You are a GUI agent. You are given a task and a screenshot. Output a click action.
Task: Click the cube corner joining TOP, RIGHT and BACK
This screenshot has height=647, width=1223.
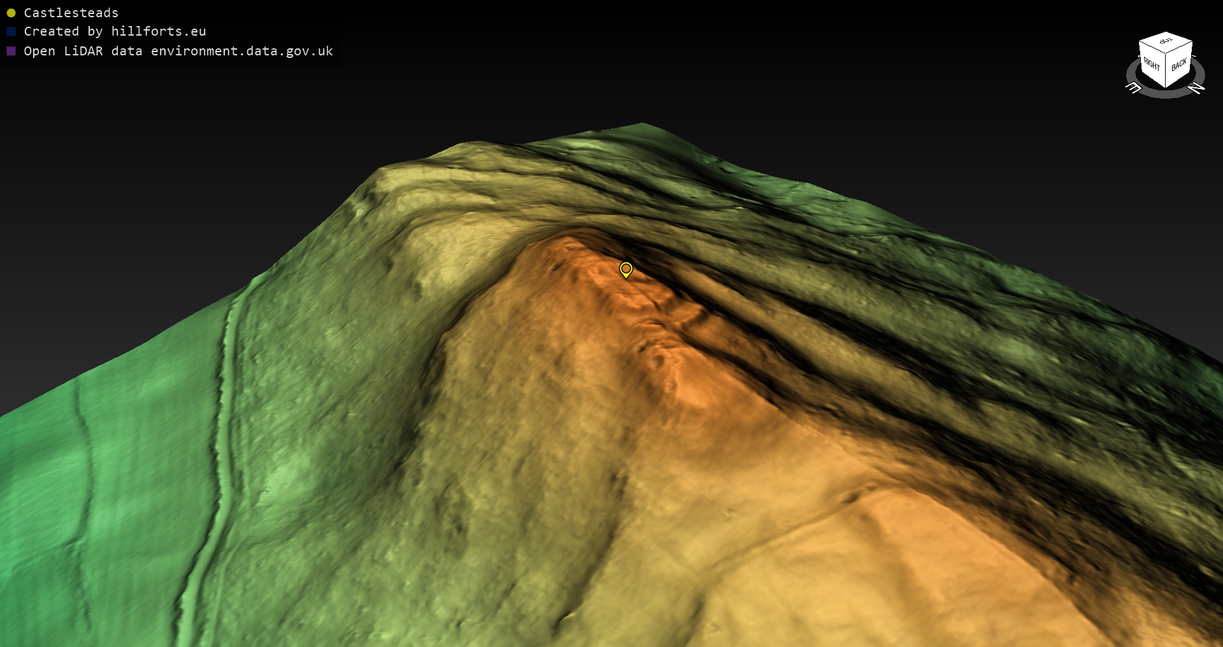(1166, 55)
